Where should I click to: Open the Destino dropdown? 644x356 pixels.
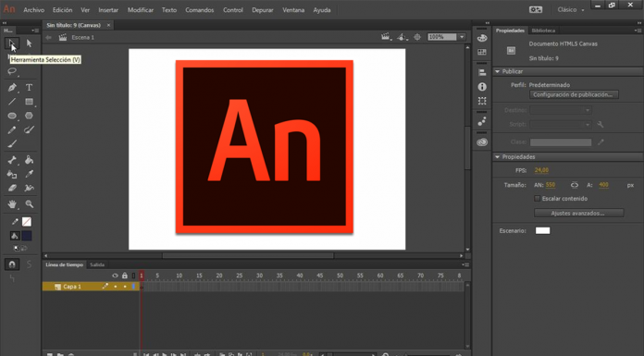pos(561,110)
